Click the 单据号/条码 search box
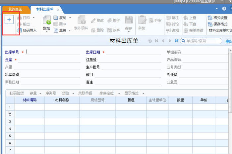Viewport: 232px width, 154px height. tap(201, 41)
